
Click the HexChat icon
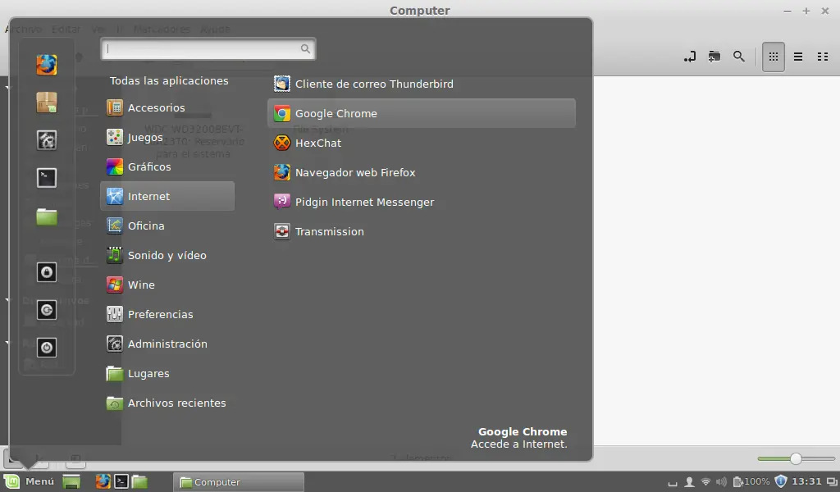282,143
